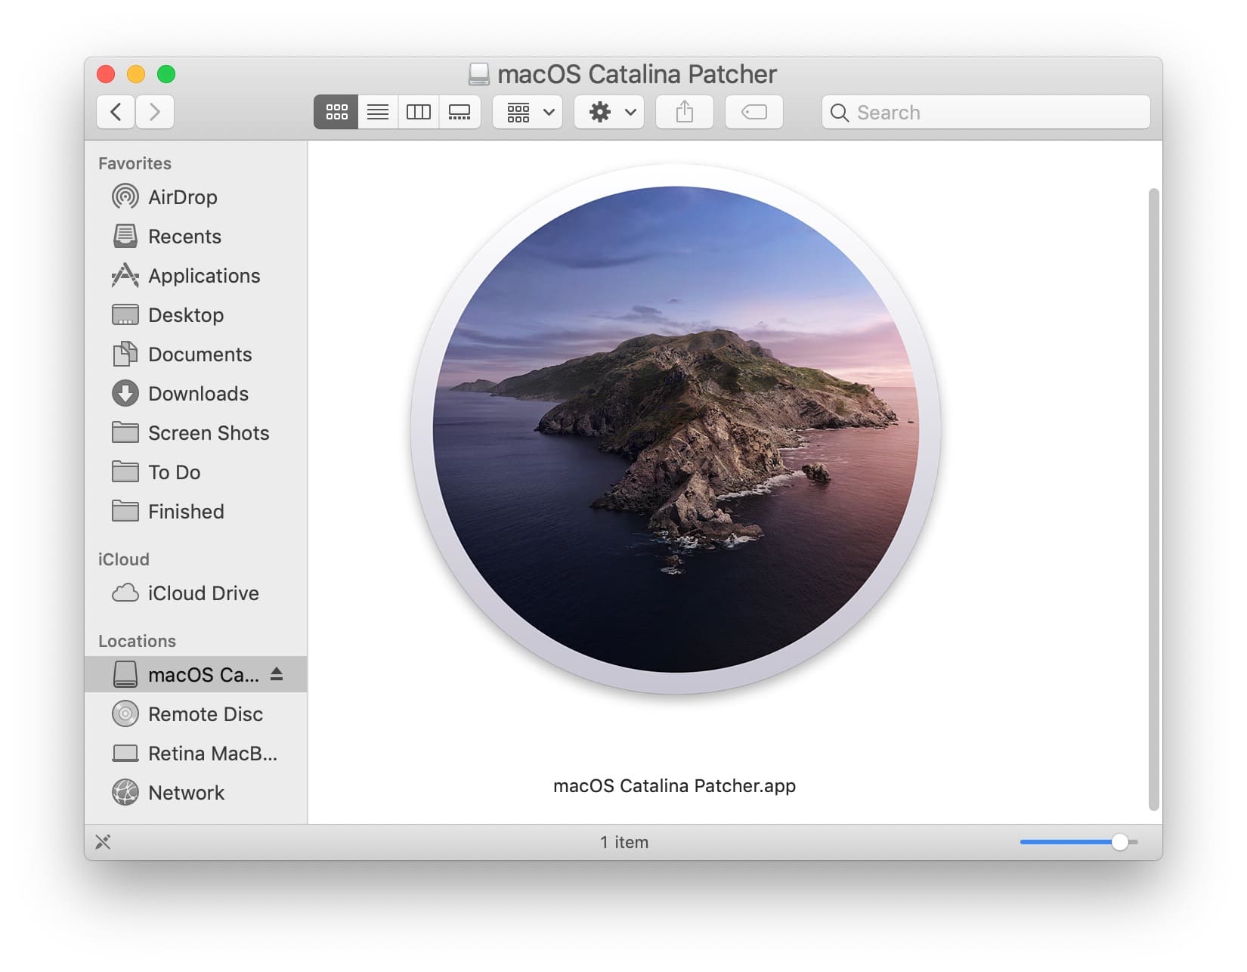Select Applications in the sidebar

point(203,276)
